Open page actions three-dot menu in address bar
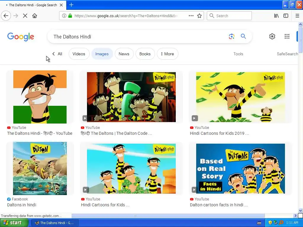Viewport: 303px width, 227px height. tap(191, 16)
